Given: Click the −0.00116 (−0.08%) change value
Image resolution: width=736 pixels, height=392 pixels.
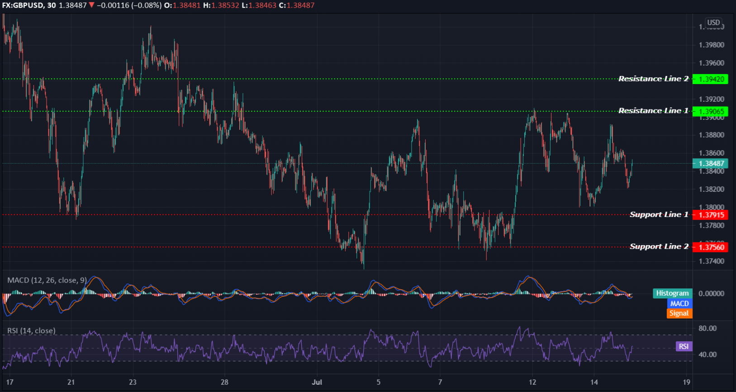Looking at the screenshot, I should pyautogui.click(x=129, y=5).
